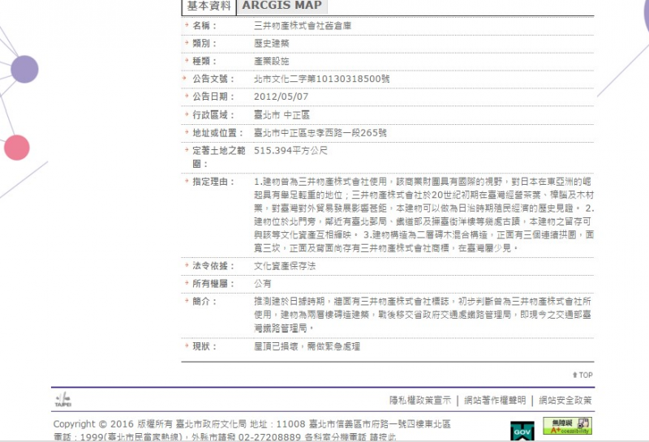The height and width of the screenshot is (442, 649).
Task: Click the purple circle decoration
Action: click(x=24, y=69)
